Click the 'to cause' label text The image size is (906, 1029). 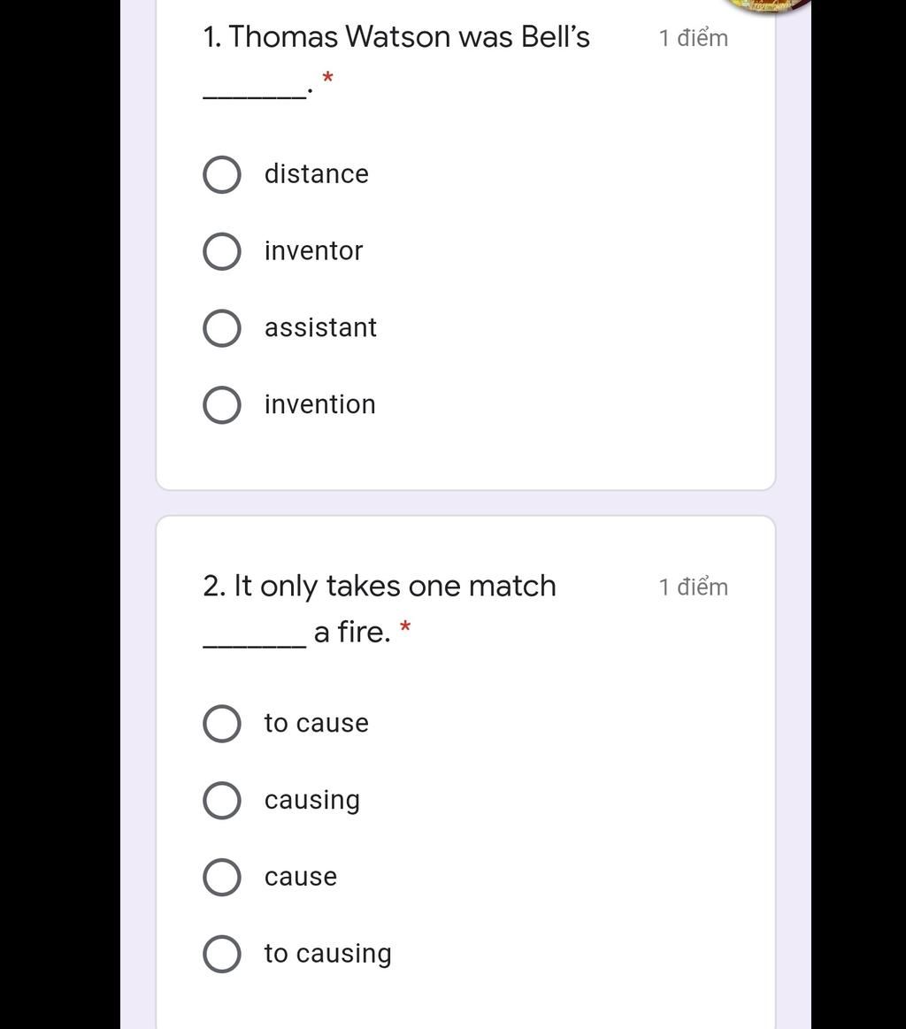coord(316,723)
